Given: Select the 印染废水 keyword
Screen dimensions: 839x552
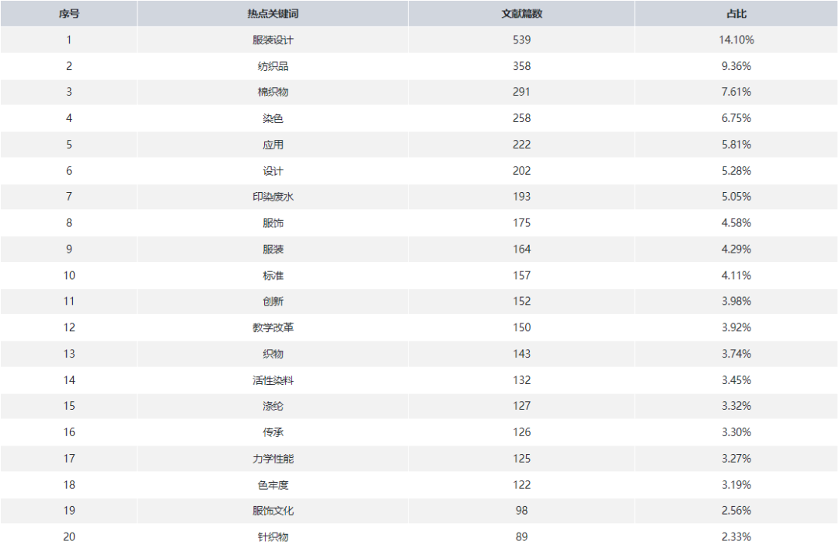Looking at the screenshot, I should (273, 197).
